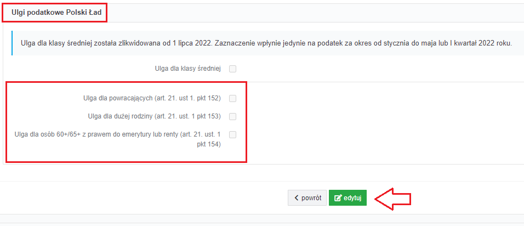The image size is (524, 226).
Task: Click the blue bar beside the info notice
Action: coord(12,43)
